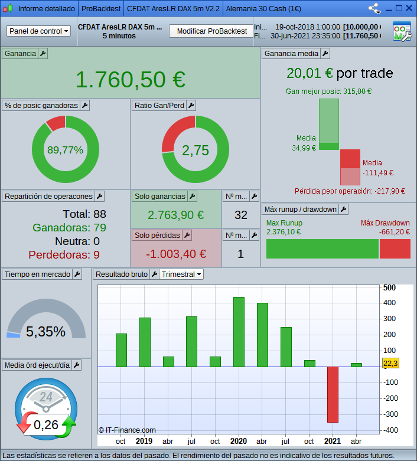
Task: Click the 5,35% time in market gauge
Action: pos(46,319)
